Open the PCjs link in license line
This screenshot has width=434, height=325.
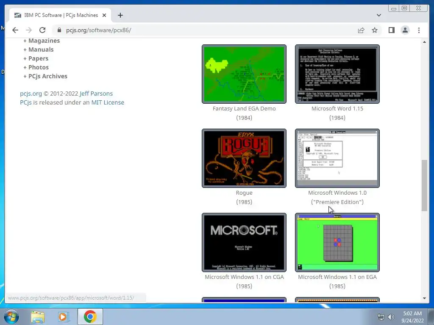(x=26, y=102)
